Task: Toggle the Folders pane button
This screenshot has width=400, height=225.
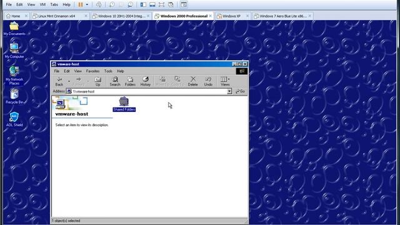Action: tap(130, 81)
